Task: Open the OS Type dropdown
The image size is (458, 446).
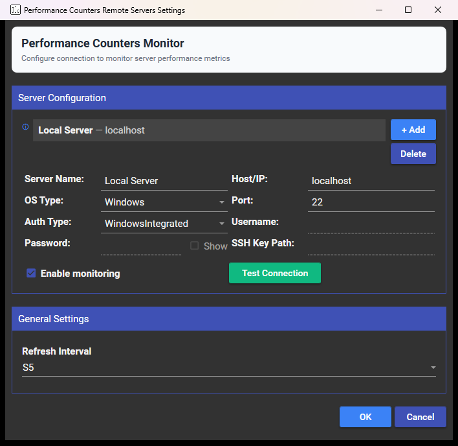Action: point(164,202)
